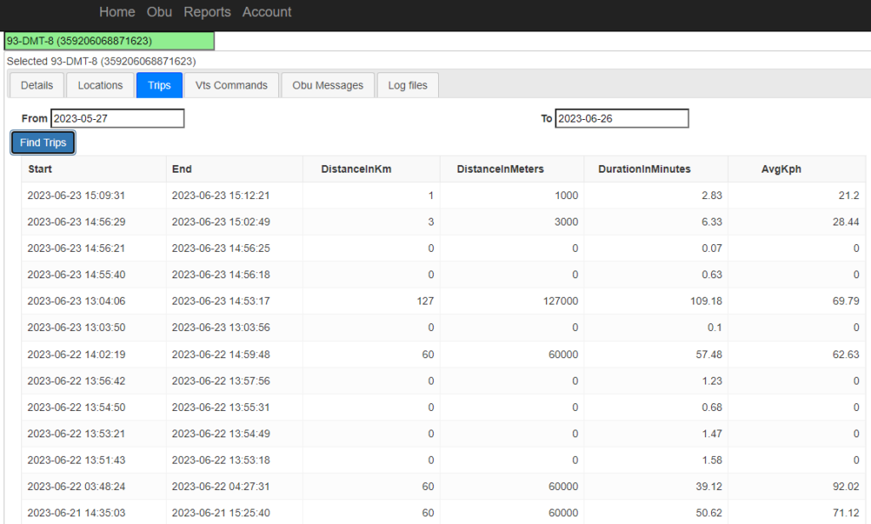This screenshot has height=524, width=871.
Task: Click the Find Trips button
Action: 43,143
